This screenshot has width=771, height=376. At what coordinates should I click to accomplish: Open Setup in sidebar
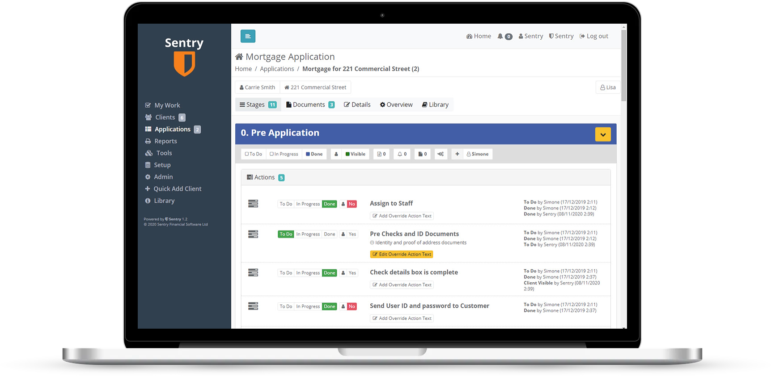tap(158, 165)
